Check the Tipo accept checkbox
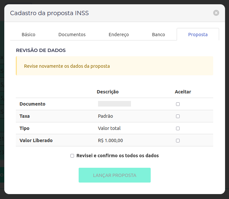This screenshot has width=229, height=199. pos(178,128)
